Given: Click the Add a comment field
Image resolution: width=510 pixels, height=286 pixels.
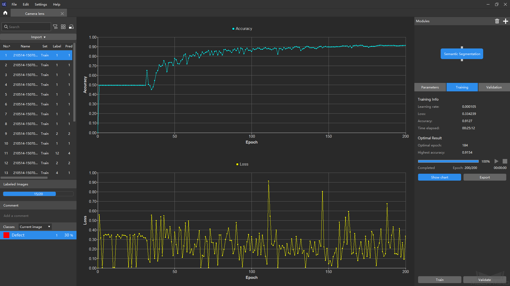Looking at the screenshot, I should tap(38, 216).
